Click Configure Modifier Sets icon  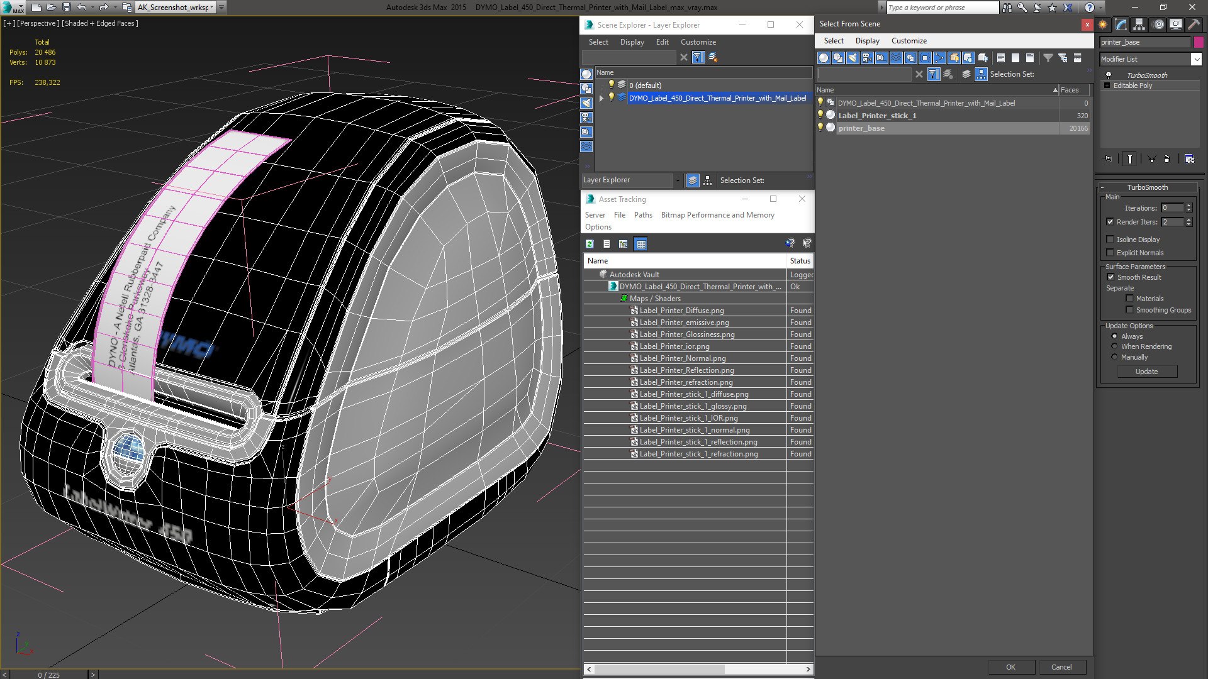1189,159
